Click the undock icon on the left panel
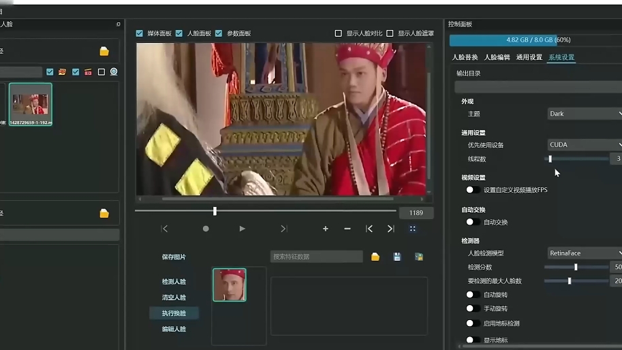Screen dimensions: 622x350 click(x=119, y=25)
